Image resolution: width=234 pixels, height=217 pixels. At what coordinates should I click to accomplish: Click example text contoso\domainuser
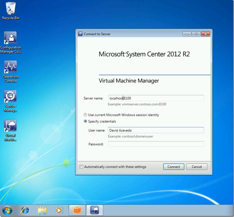click(x=137, y=136)
